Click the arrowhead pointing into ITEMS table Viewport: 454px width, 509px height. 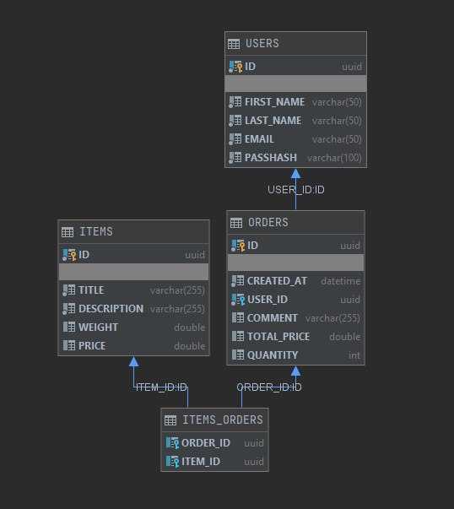[133, 361]
